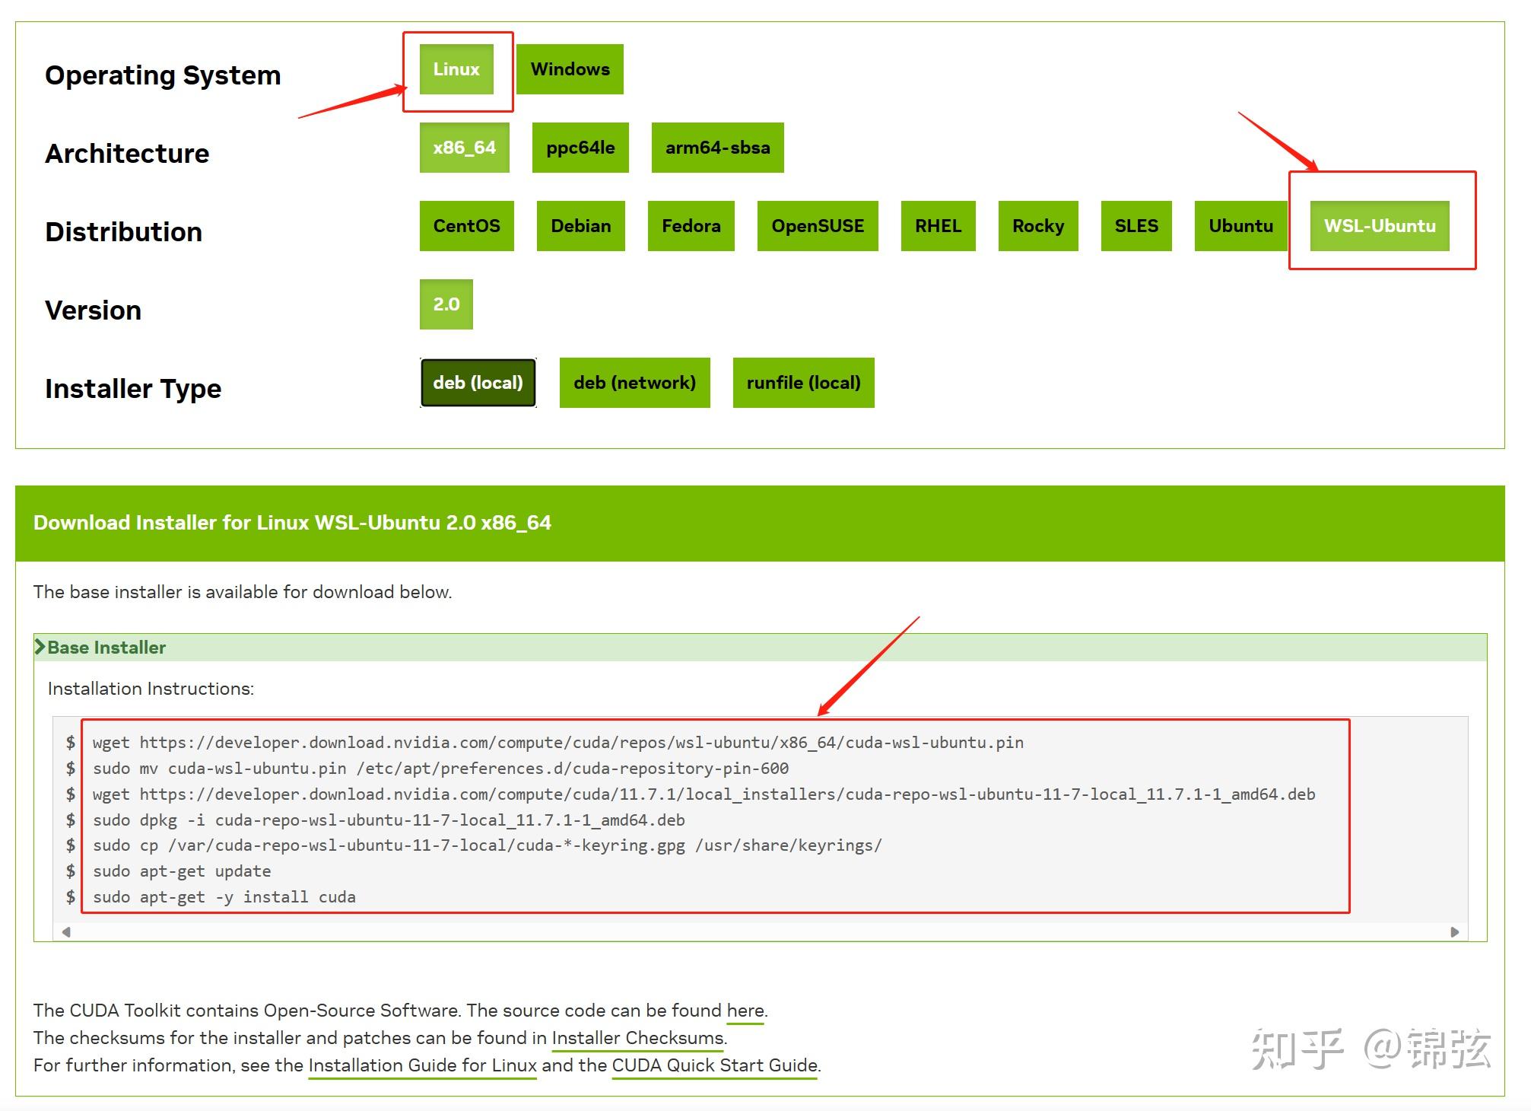The height and width of the screenshot is (1111, 1531).
Task: Select Windows operating system
Action: tap(570, 69)
